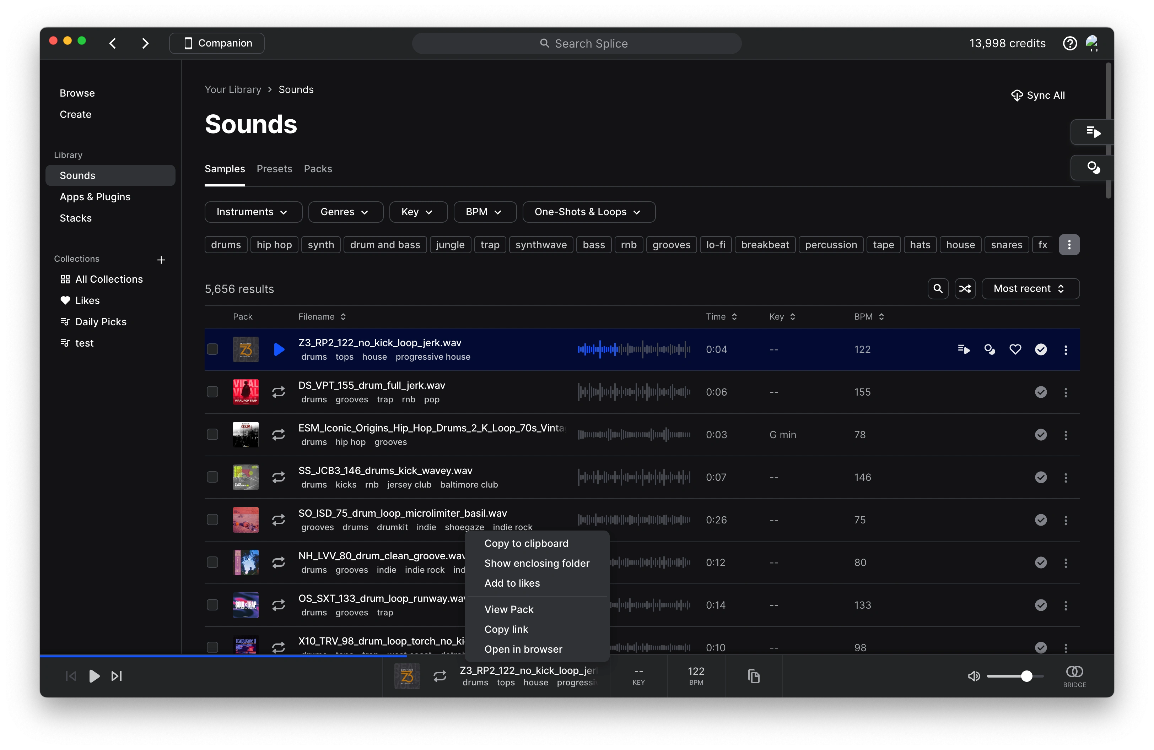Select the checkbox beside SS_JCB3_146_drums_kick_wavey.wav
The height and width of the screenshot is (750, 1154).
click(x=212, y=477)
